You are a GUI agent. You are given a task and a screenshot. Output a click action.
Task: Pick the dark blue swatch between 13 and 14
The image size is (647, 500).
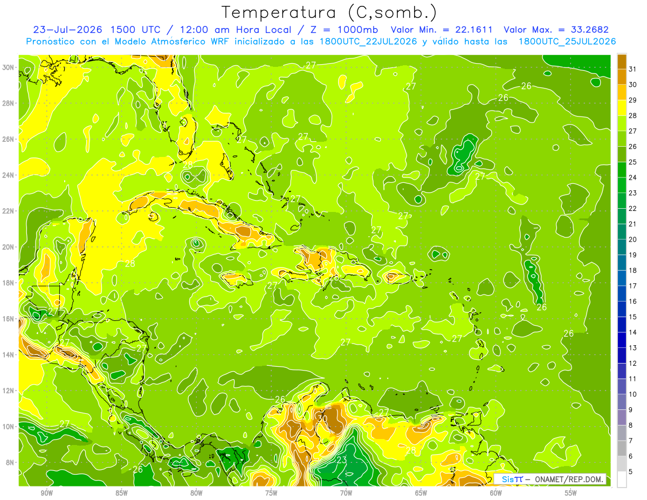(x=622, y=340)
